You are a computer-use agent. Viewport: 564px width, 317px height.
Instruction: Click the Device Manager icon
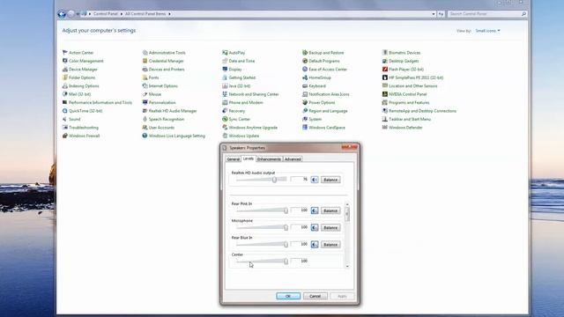point(64,69)
